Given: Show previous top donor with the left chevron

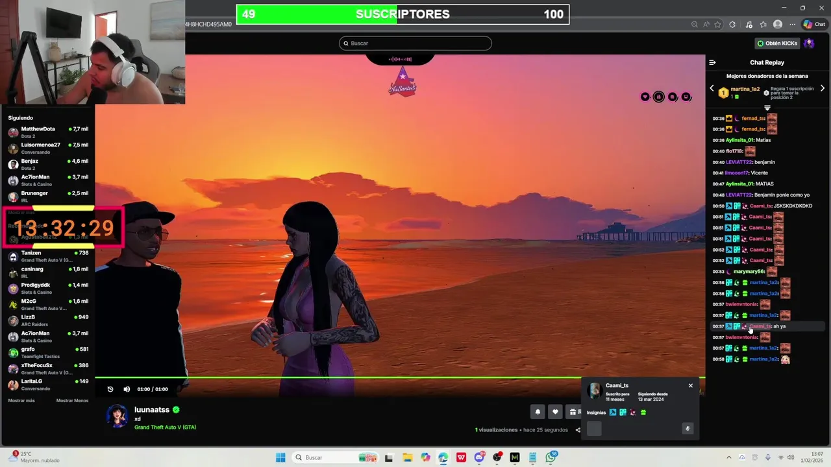Looking at the screenshot, I should [712, 88].
